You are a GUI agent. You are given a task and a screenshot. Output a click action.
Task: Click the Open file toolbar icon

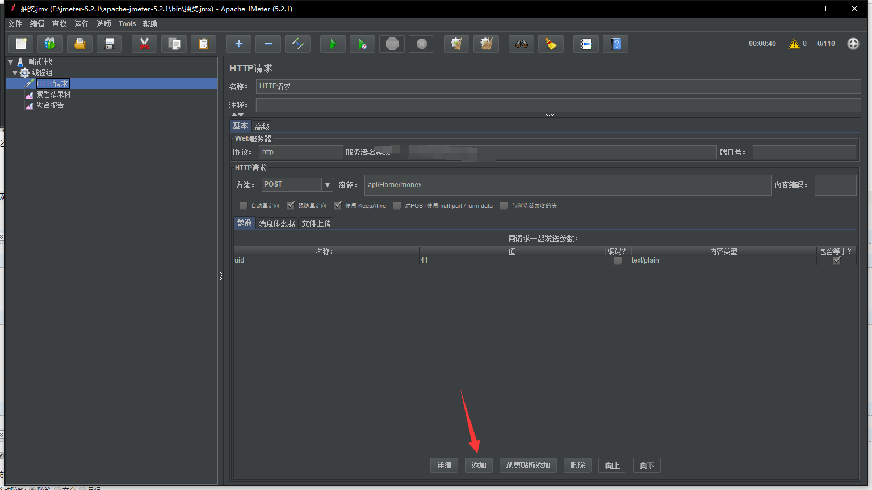80,44
